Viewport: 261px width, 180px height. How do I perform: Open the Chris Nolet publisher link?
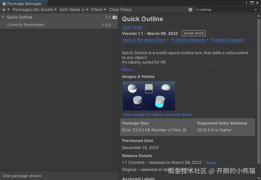[x=132, y=27]
